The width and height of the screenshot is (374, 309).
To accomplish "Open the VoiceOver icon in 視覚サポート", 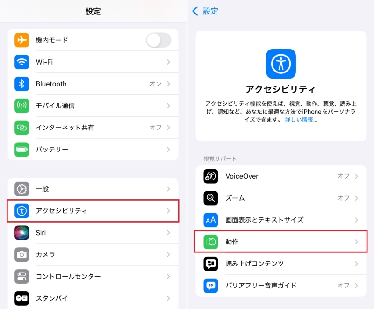I will 211,176.
